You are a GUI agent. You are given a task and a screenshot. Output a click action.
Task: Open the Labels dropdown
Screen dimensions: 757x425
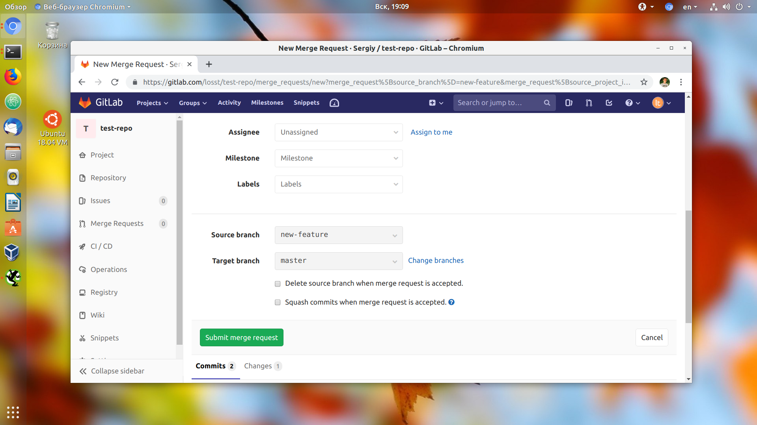(x=339, y=184)
